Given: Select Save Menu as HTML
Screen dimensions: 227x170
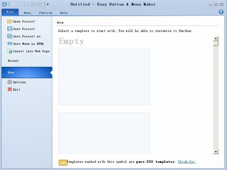Looking at the screenshot, I should pos(26,44).
